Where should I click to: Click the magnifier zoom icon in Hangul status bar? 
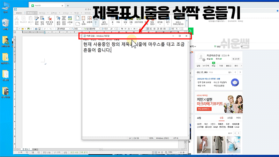tap(166, 152)
